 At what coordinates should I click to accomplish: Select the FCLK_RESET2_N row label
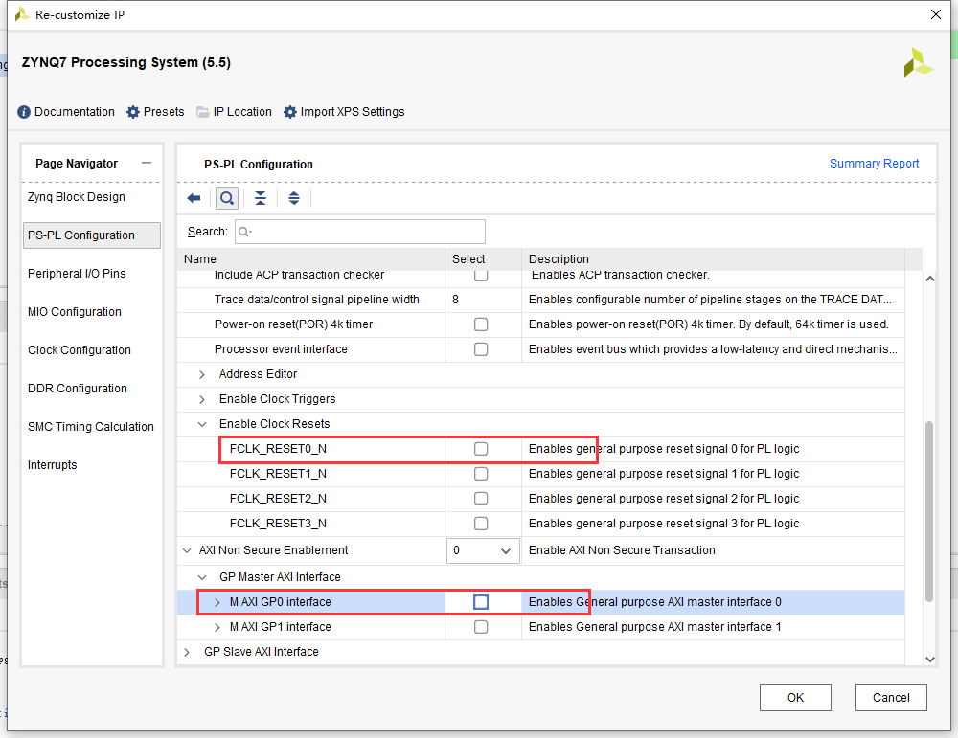(x=278, y=499)
